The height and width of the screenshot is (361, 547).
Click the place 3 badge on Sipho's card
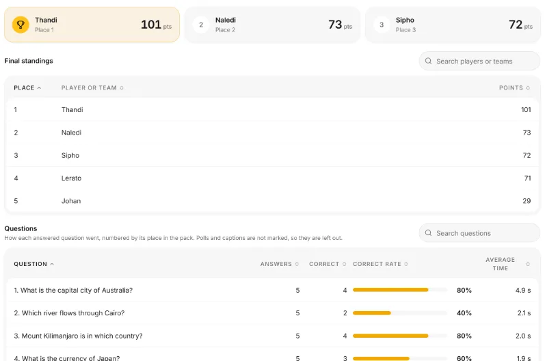coord(382,25)
